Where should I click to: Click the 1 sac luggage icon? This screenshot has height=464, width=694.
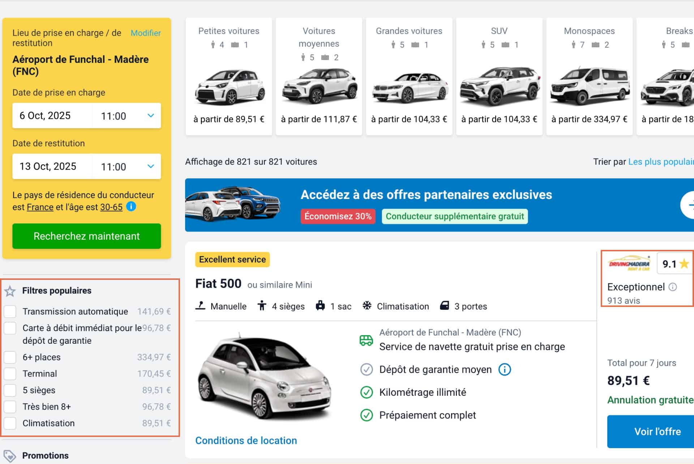pos(320,305)
